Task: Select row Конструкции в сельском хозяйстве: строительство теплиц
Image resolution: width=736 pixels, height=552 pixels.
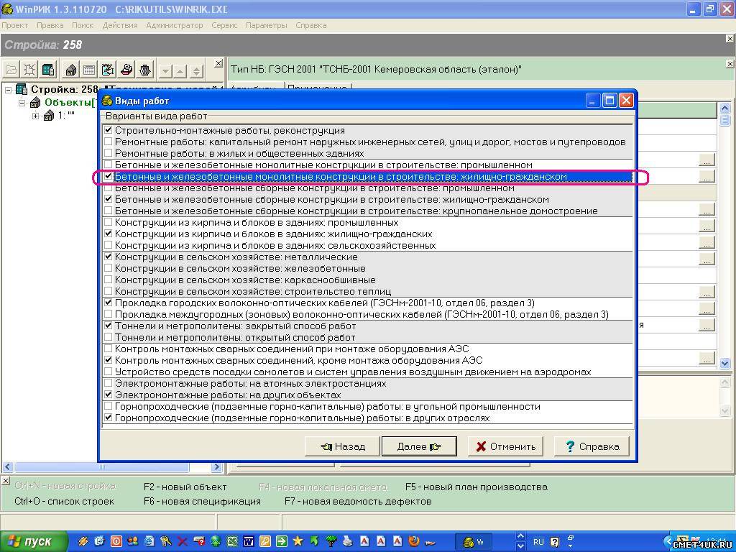Action: tap(367, 292)
